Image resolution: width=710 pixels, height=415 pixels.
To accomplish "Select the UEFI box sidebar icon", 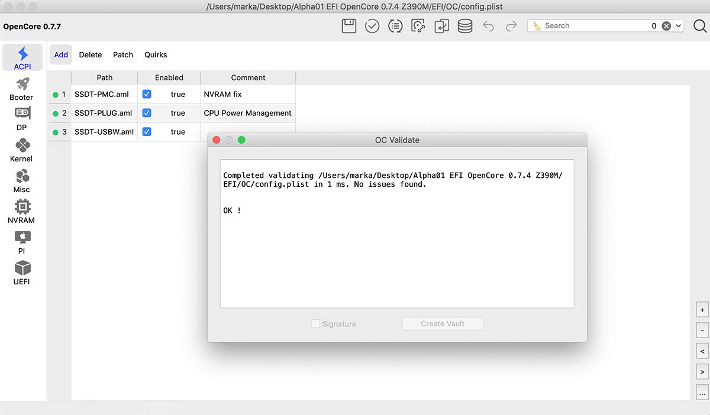I will pos(22,273).
